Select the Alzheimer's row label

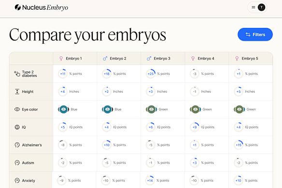coord(32,145)
